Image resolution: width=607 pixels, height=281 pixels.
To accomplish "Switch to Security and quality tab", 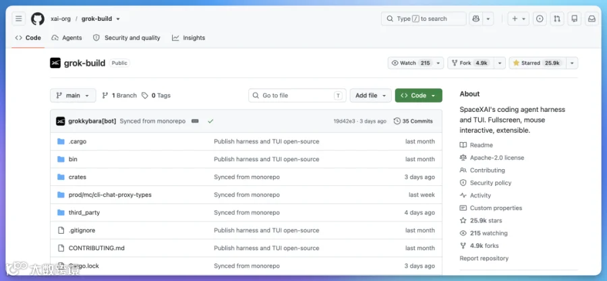I will click(x=127, y=38).
